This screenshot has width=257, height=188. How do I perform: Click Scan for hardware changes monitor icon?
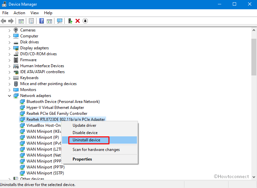coord(60,21)
